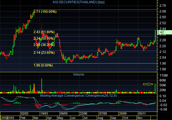Select the 2.34 (50.00%) Fibonacci label

(x=44, y=38)
